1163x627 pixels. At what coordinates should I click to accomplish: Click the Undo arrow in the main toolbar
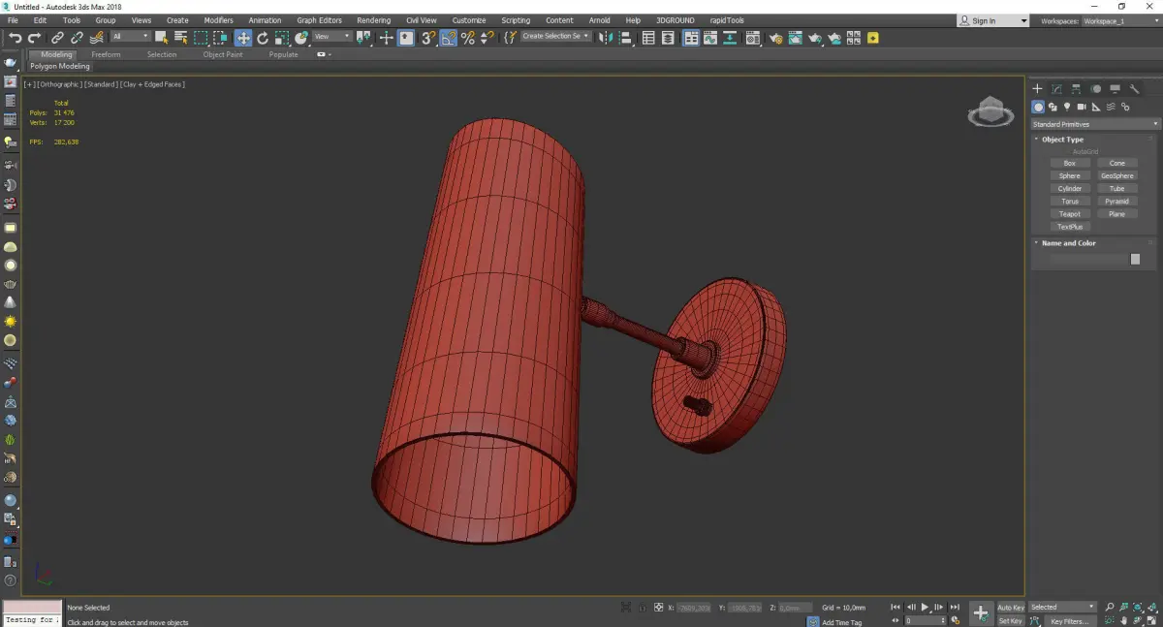click(15, 38)
